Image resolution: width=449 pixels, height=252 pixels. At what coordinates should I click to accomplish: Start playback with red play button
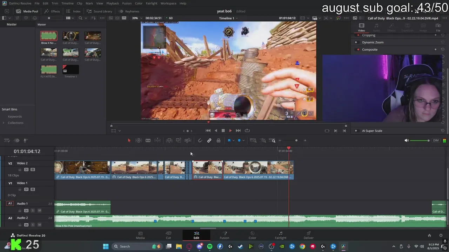(x=230, y=131)
